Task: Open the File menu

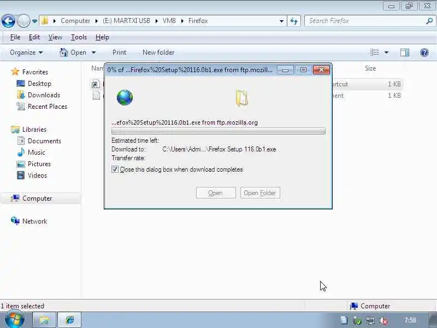Action: (15, 37)
